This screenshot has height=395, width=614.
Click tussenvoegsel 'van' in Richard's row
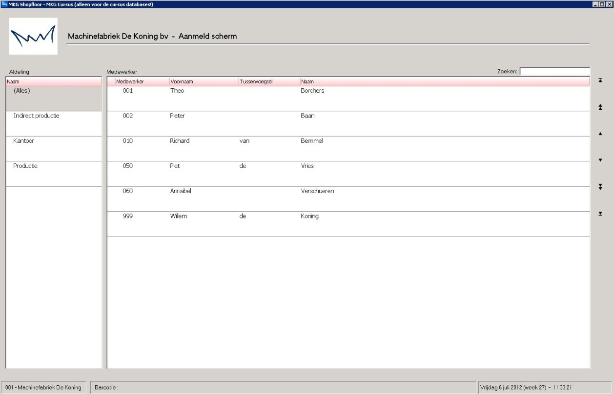click(x=245, y=141)
